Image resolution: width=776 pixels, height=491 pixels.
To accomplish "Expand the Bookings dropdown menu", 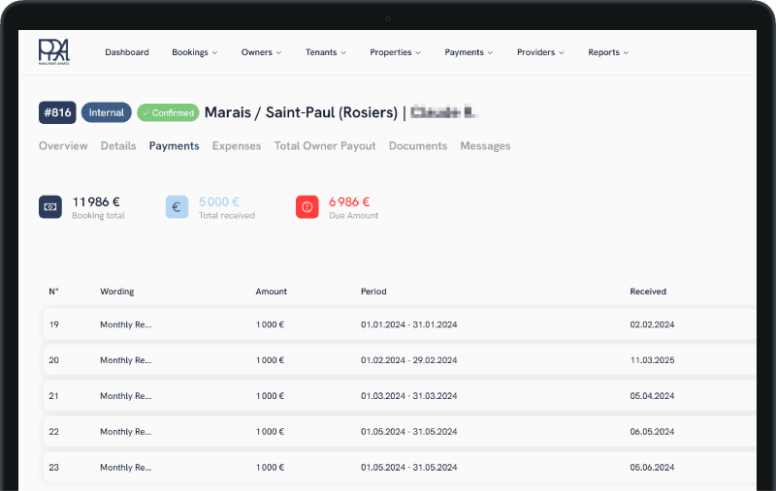I will [195, 52].
